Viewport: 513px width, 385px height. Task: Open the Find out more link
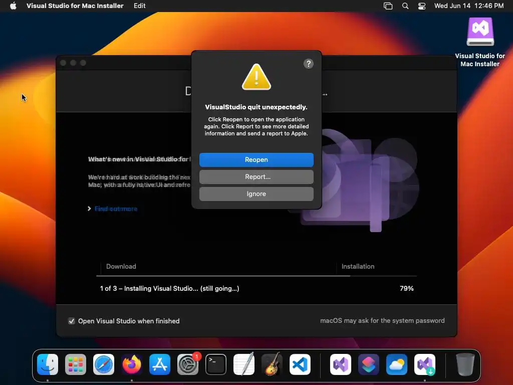point(116,209)
